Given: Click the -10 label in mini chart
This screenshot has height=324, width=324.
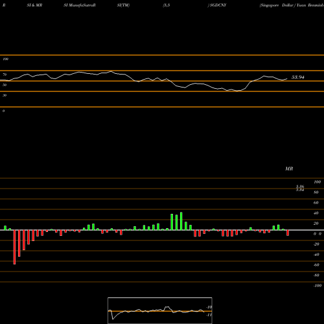Looking at the screenshot, I should (209, 307).
